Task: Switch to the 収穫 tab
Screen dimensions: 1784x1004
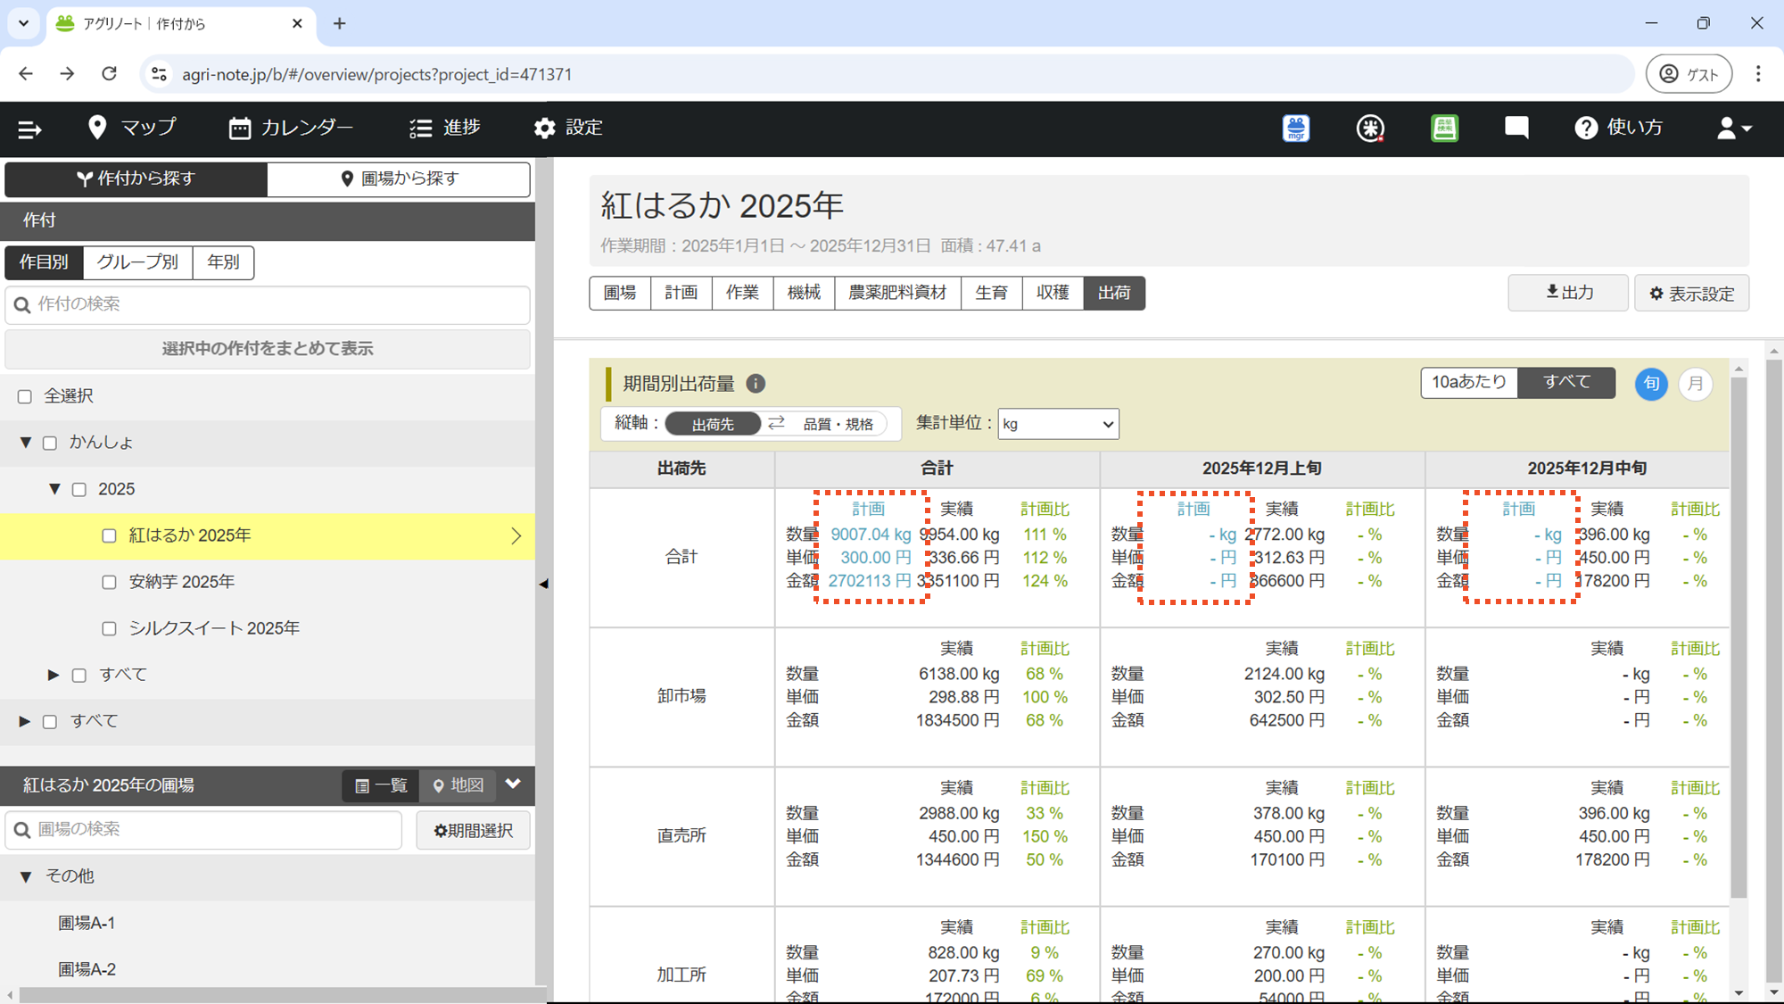Action: 1053,293
